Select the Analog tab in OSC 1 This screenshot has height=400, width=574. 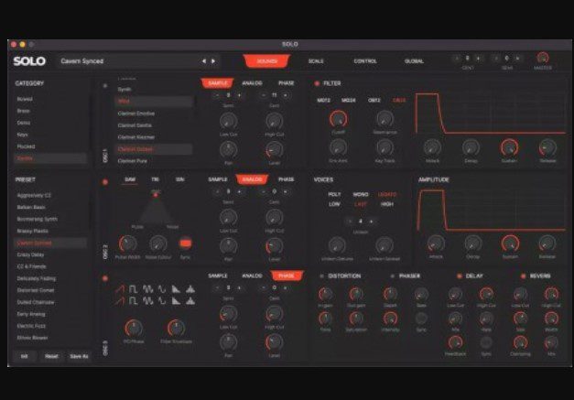[x=252, y=83]
